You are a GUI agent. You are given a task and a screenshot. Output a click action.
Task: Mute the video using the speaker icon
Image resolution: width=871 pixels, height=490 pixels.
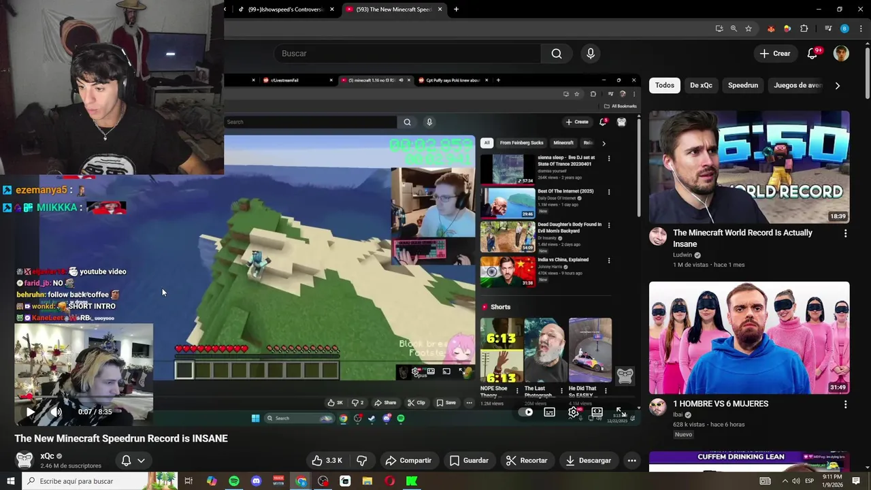(x=56, y=412)
